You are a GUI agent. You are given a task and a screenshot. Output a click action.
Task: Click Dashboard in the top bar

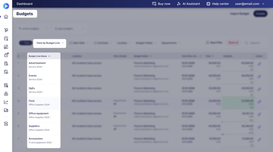pyautogui.click(x=24, y=4)
